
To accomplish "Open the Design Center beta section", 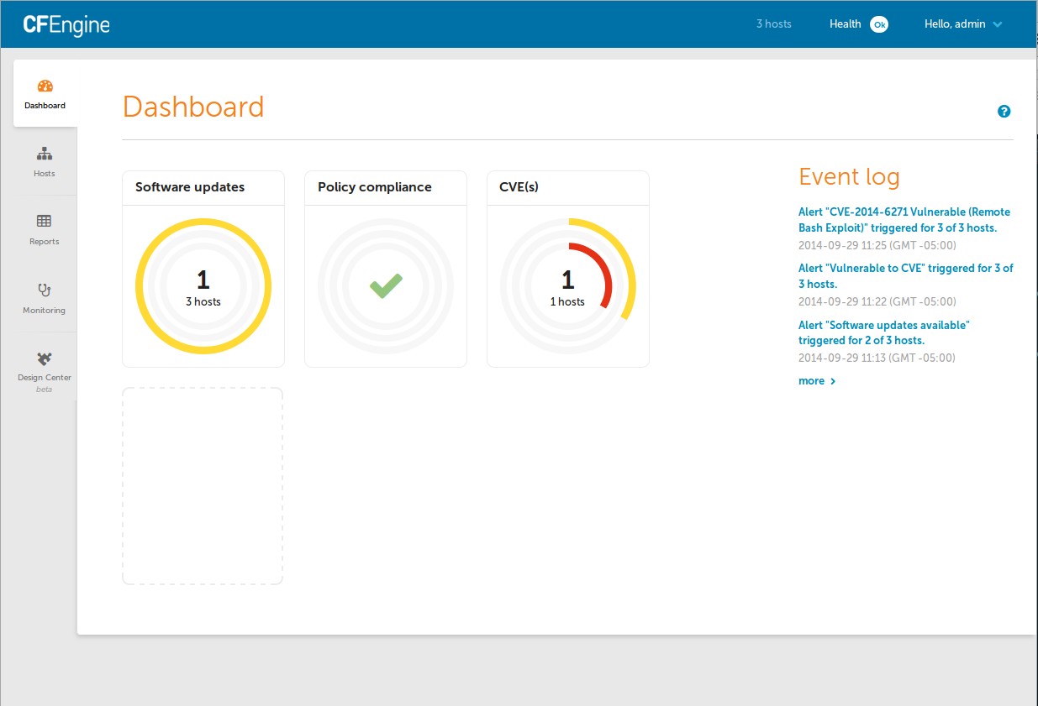I will [x=44, y=376].
